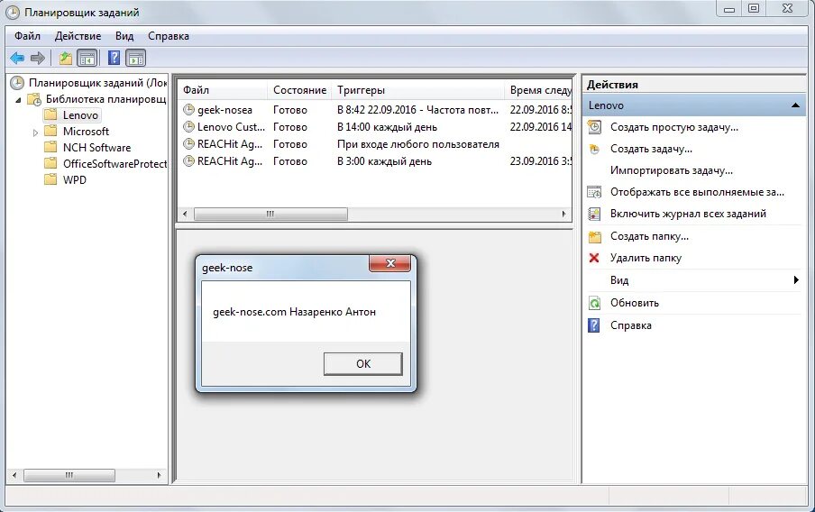This screenshot has height=512, width=815.
Task: Open the Файл menu
Action: 27,36
